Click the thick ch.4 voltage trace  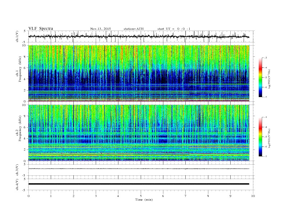139,184
